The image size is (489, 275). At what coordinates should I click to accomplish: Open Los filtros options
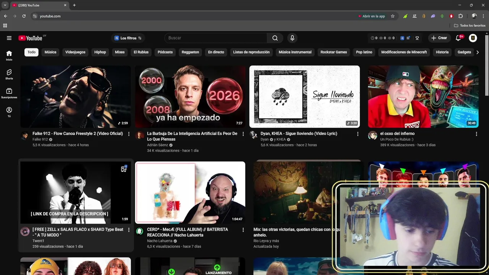[x=128, y=38]
